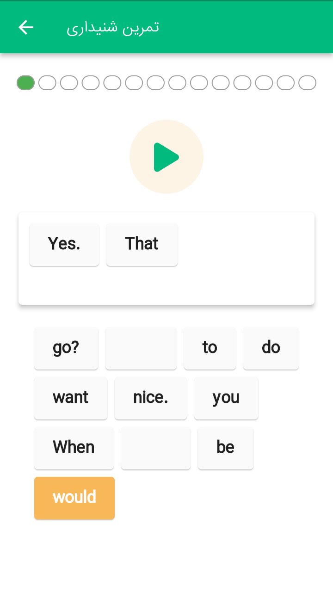333x592 pixels.
Task: Click the last progress dot
Action: [307, 83]
